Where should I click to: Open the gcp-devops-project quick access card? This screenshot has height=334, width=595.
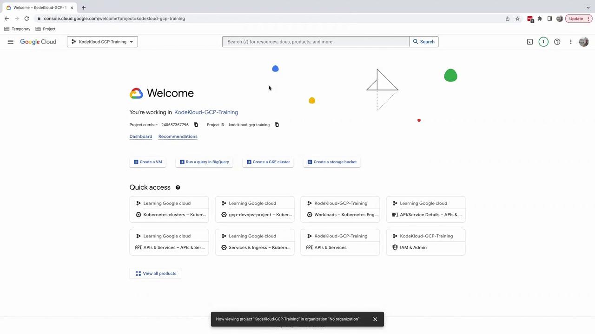[255, 209]
